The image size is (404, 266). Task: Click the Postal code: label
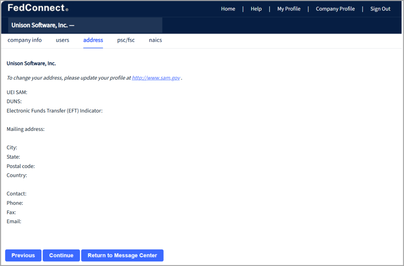pos(21,166)
